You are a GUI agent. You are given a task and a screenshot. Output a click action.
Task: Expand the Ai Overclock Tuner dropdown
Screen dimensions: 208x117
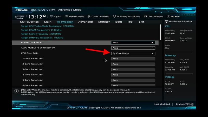tap(133, 43)
